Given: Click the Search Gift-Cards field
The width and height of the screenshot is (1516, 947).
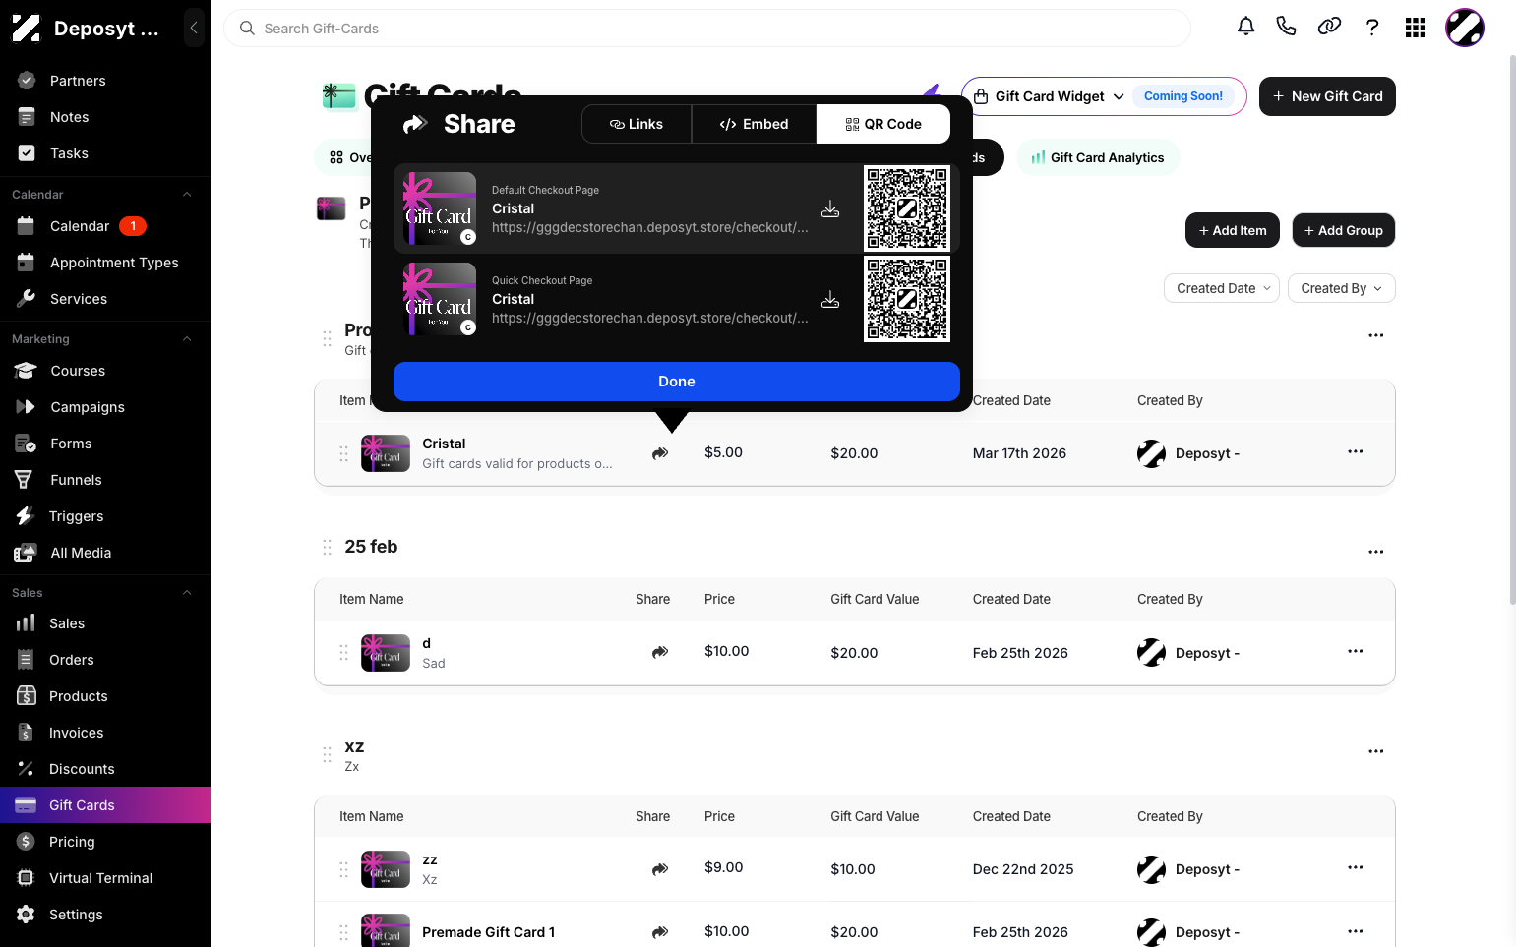Looking at the screenshot, I should tap(707, 29).
